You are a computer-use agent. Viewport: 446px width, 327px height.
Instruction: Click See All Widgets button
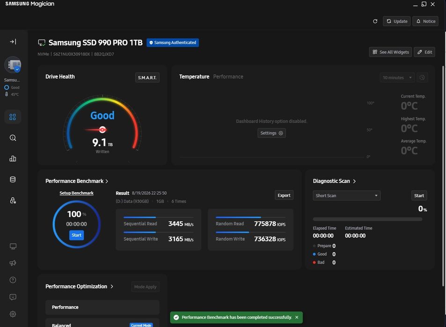point(390,52)
